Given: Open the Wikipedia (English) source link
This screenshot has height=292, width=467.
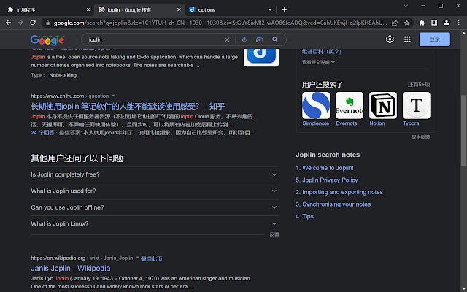Looking at the screenshot, I should [x=322, y=52].
